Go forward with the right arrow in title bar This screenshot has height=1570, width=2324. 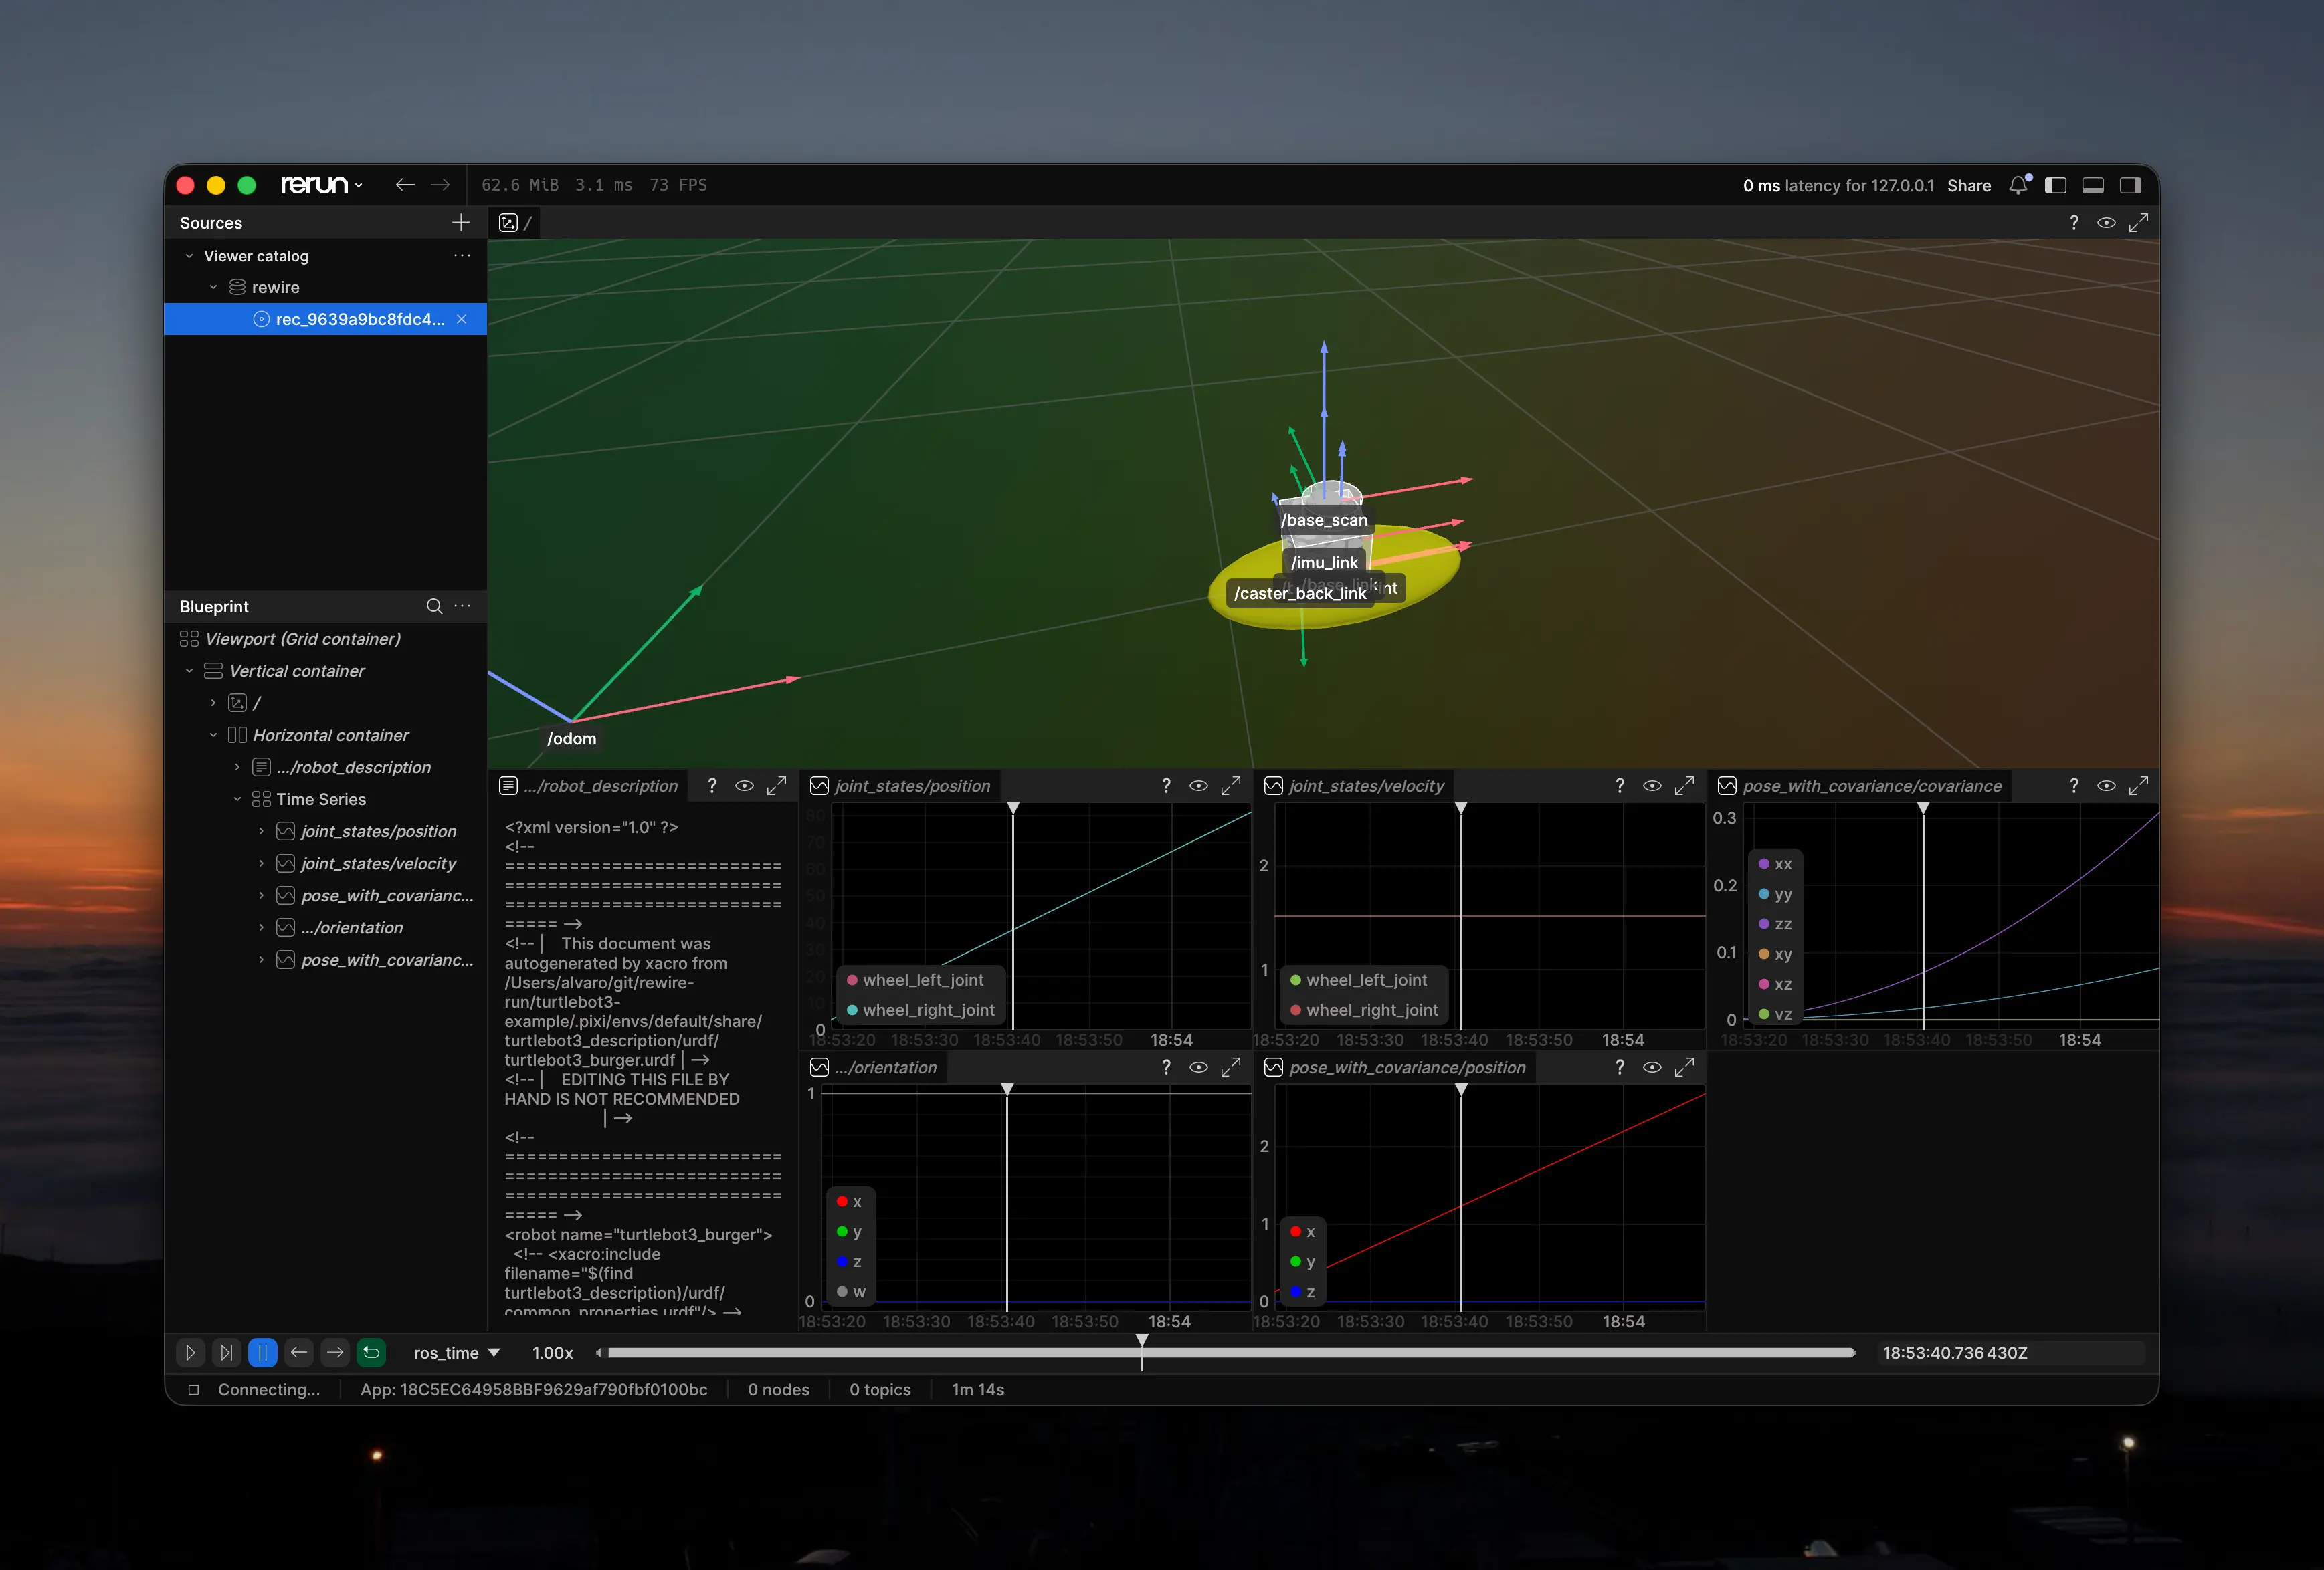click(440, 185)
